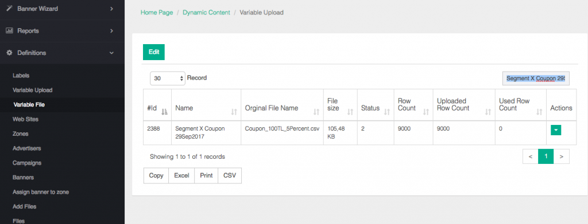Click the Copy export button

click(156, 175)
